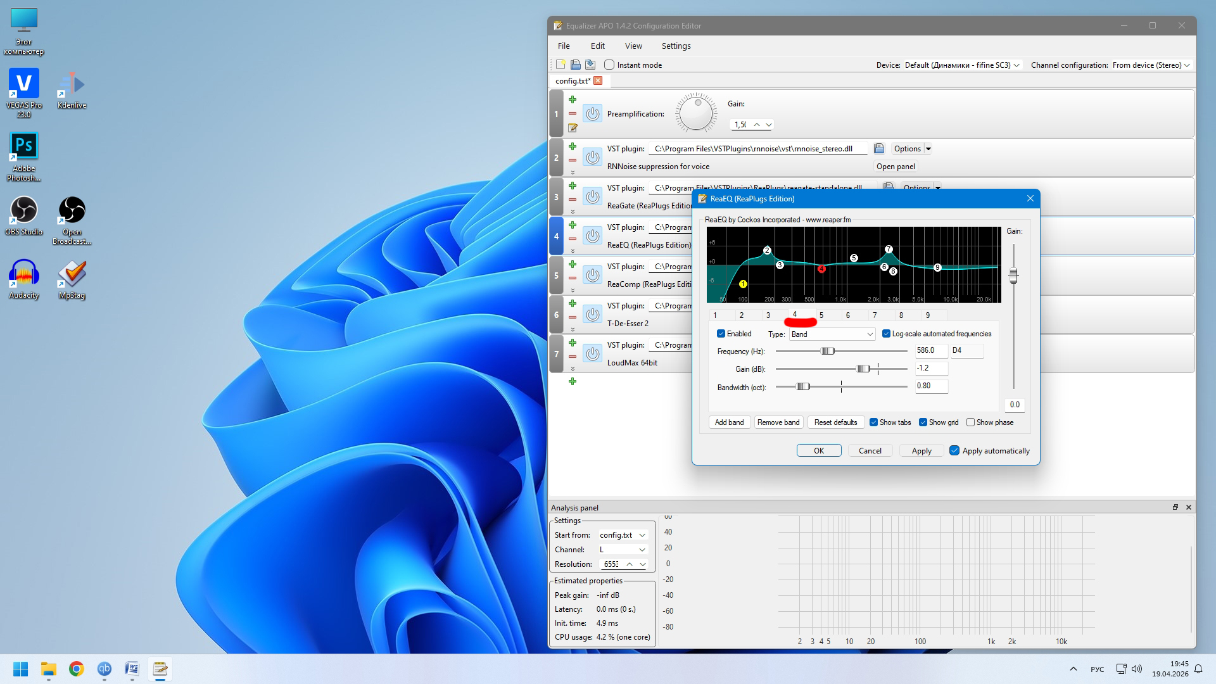Click the Remove band button
This screenshot has height=684, width=1216.
coord(778,422)
